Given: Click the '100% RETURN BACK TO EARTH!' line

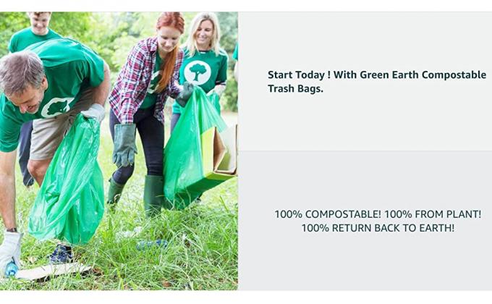Looking at the screenshot, I should click(378, 228).
